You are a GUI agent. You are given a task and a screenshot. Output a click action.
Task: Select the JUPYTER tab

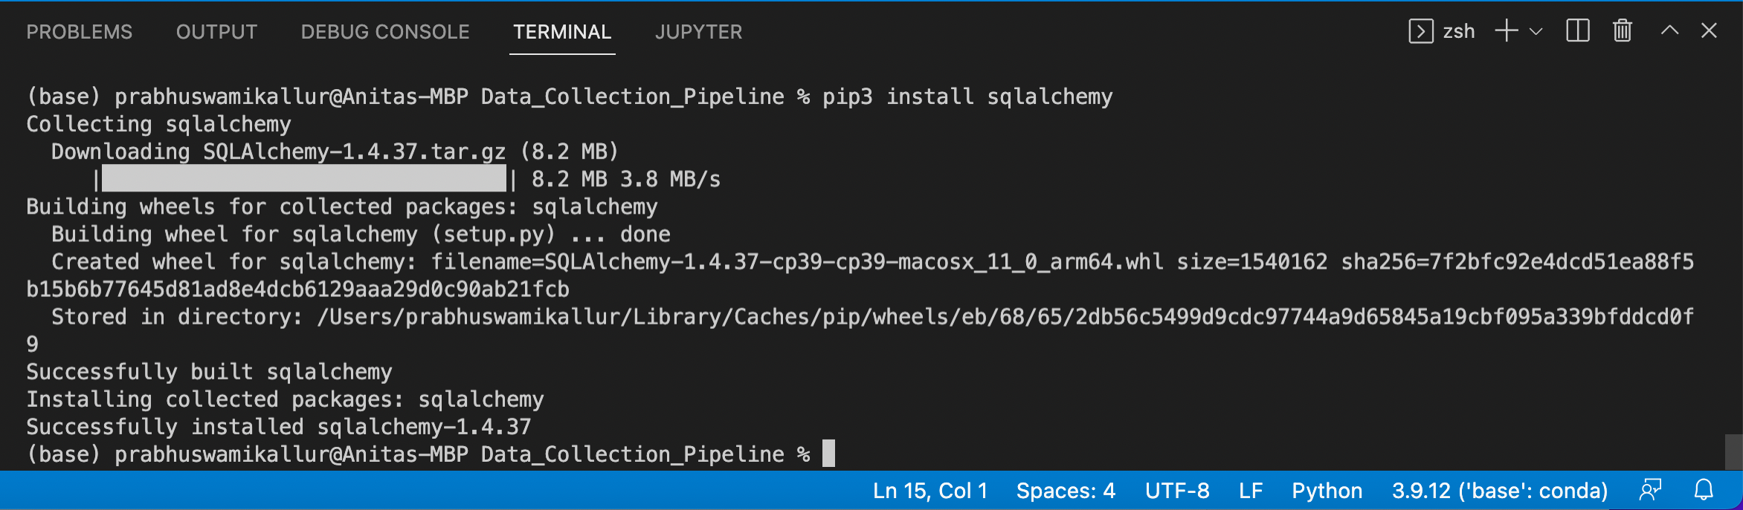(x=697, y=32)
